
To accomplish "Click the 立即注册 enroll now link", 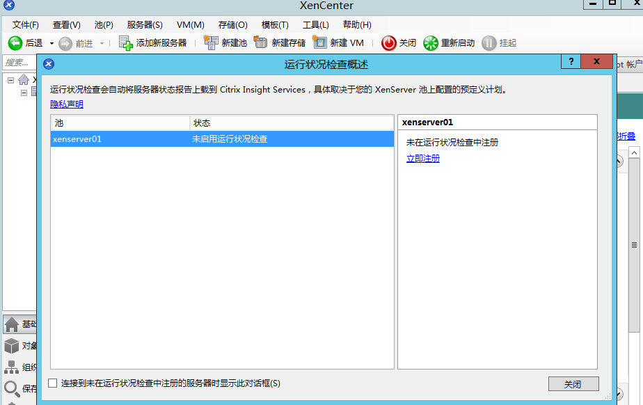I will point(423,159).
